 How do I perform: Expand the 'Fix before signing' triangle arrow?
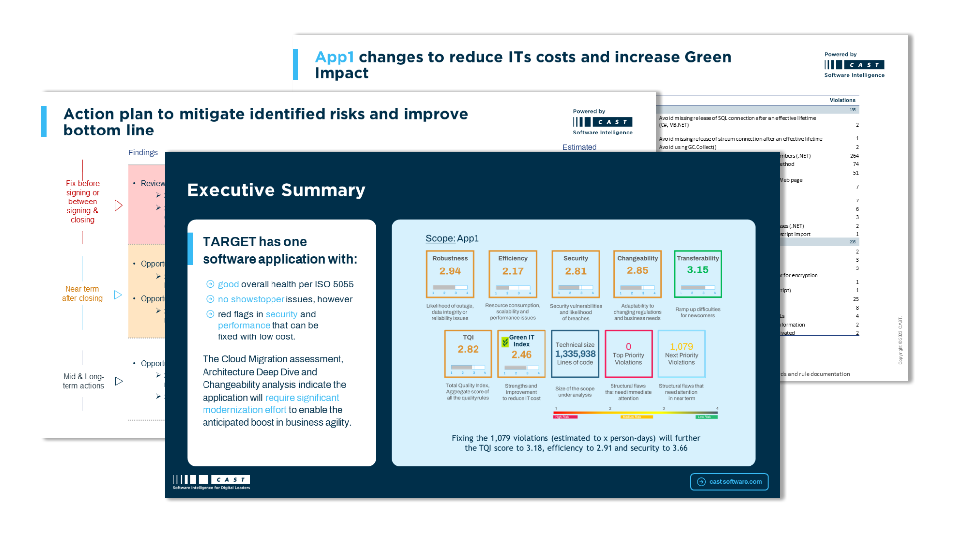click(118, 205)
